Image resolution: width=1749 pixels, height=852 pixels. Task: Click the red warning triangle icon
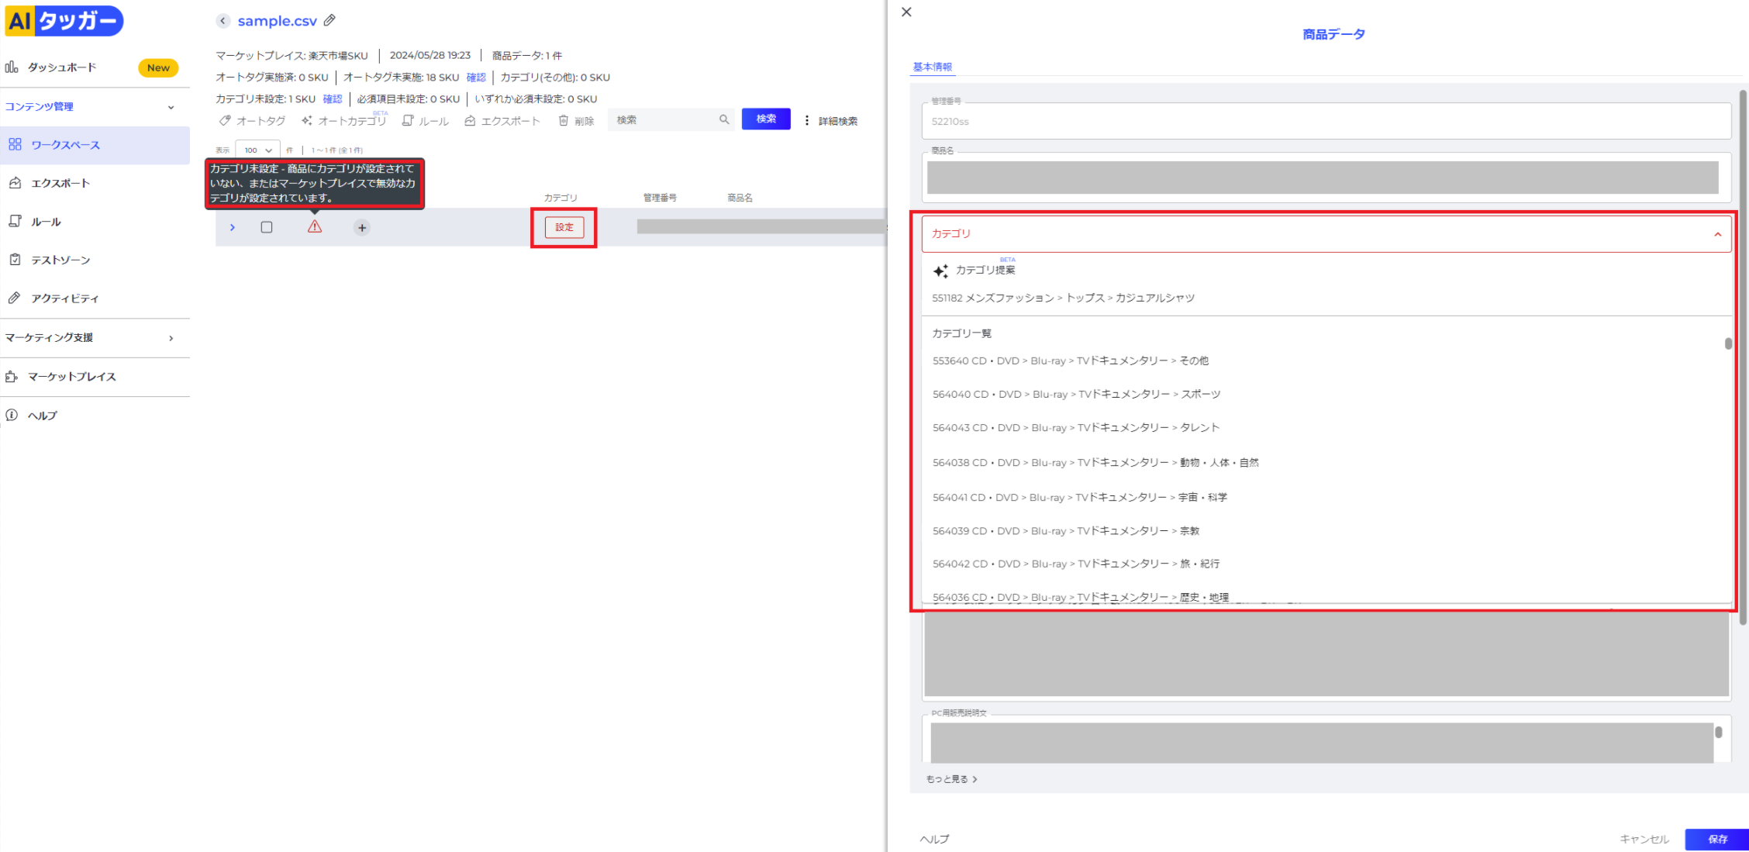[x=314, y=226]
